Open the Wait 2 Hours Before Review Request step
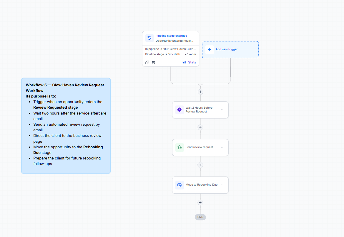This screenshot has height=237, width=344. click(200, 110)
